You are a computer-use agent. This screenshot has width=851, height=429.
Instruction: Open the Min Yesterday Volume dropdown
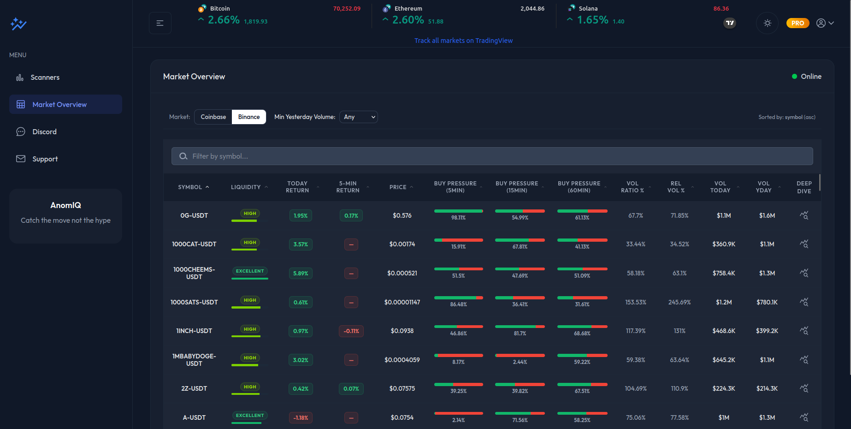[358, 117]
